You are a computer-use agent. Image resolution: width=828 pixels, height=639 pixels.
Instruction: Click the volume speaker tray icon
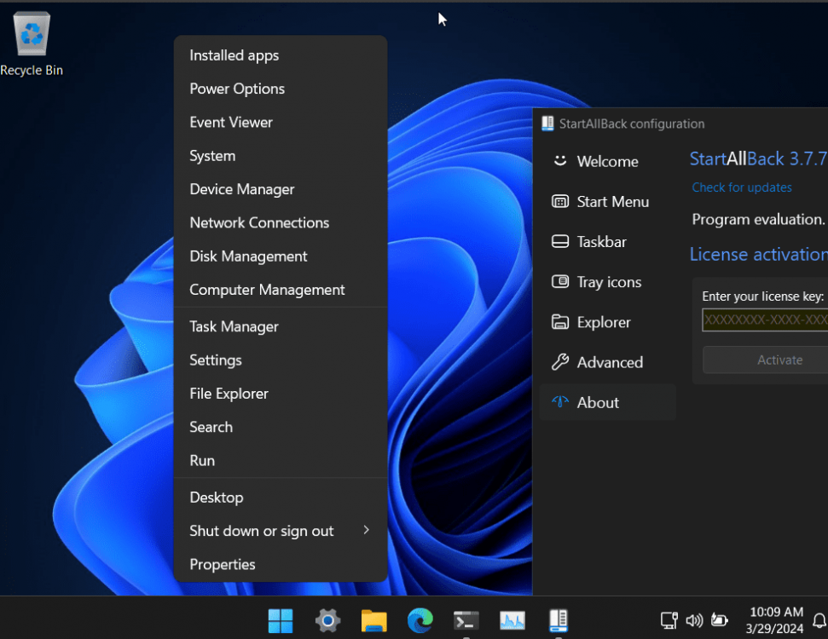(x=694, y=620)
